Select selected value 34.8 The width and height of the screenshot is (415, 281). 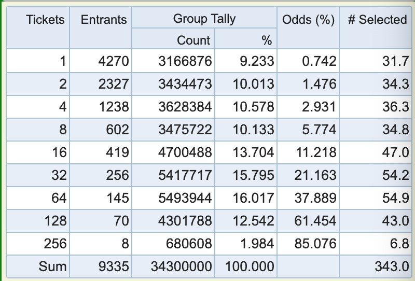click(x=396, y=130)
